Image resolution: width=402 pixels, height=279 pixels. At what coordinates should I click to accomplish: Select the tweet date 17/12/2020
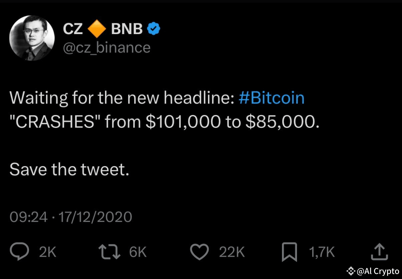[x=95, y=217]
